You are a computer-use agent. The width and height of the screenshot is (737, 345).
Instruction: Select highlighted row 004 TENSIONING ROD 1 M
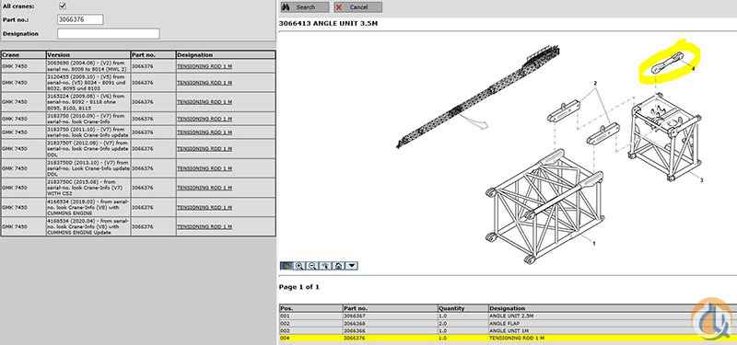[x=508, y=338]
